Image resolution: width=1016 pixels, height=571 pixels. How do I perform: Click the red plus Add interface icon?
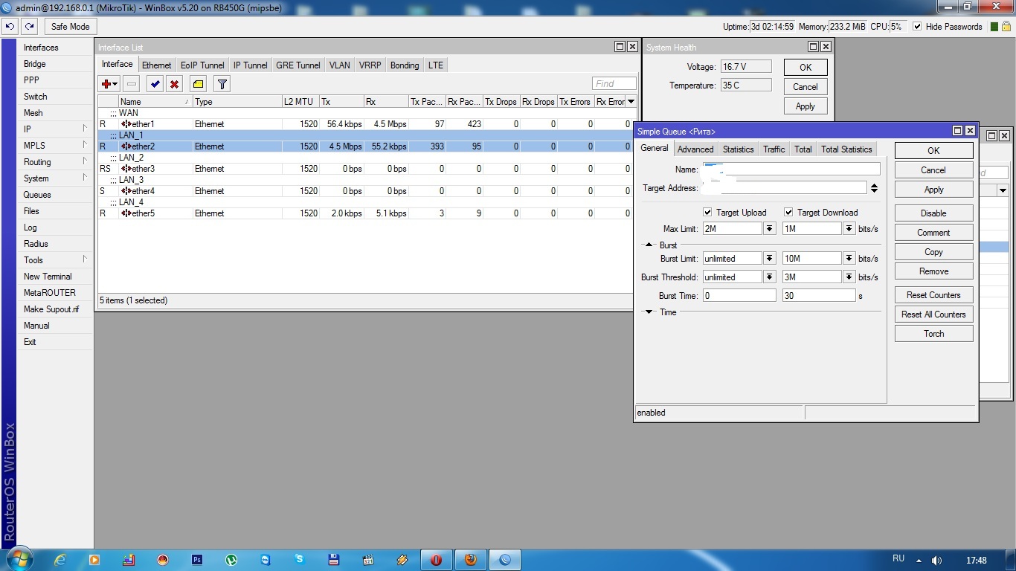tap(109, 84)
